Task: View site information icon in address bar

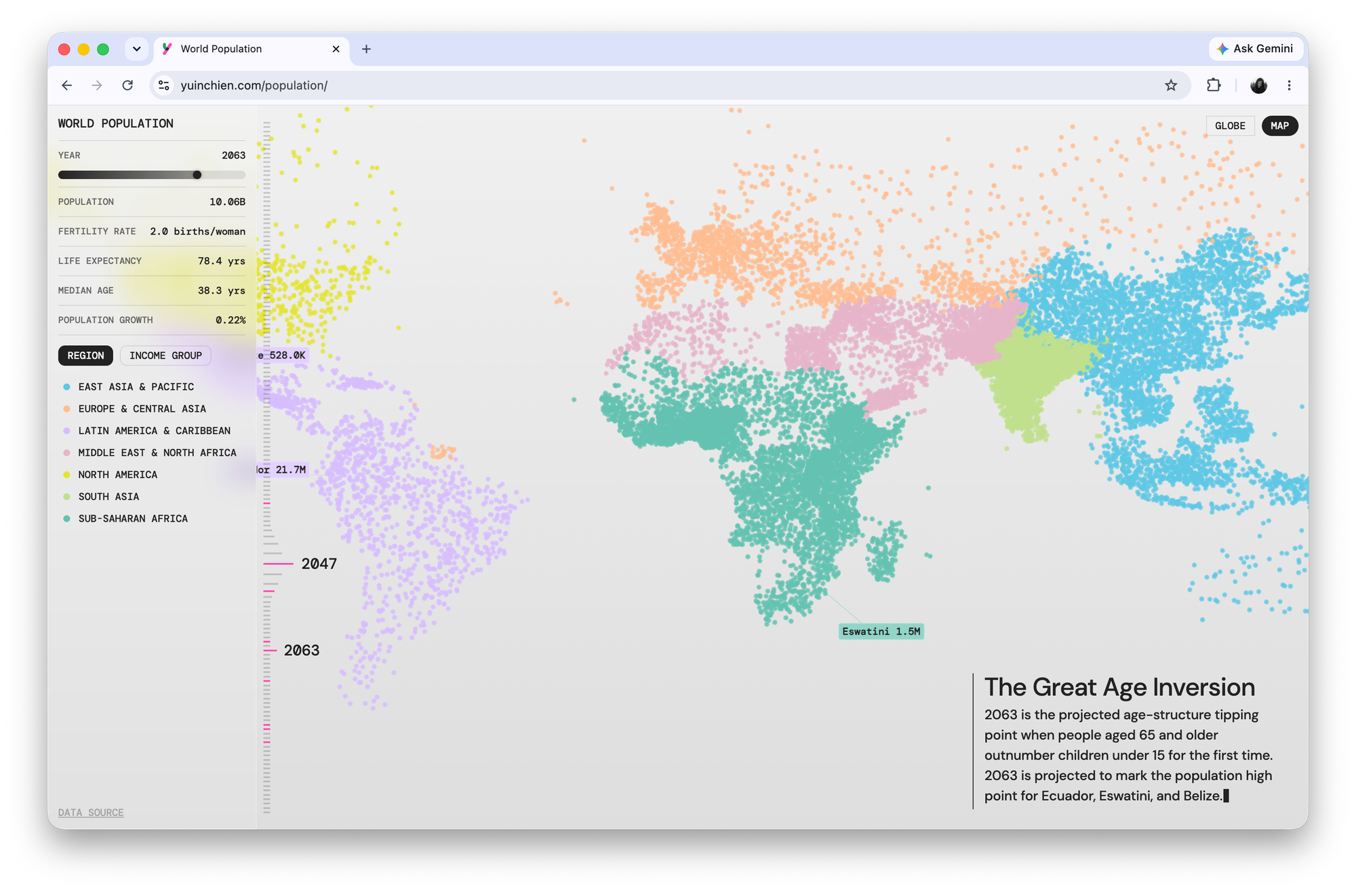Action: click(164, 85)
